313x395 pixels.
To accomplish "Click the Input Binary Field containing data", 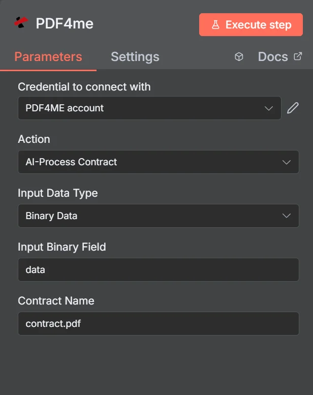I will 159,270.
